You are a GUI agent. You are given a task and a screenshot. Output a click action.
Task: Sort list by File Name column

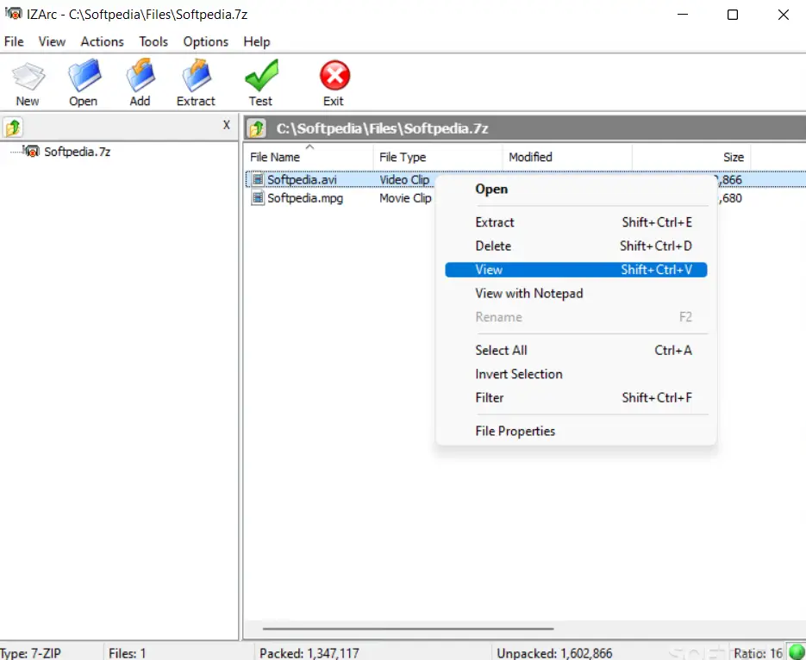click(x=275, y=158)
